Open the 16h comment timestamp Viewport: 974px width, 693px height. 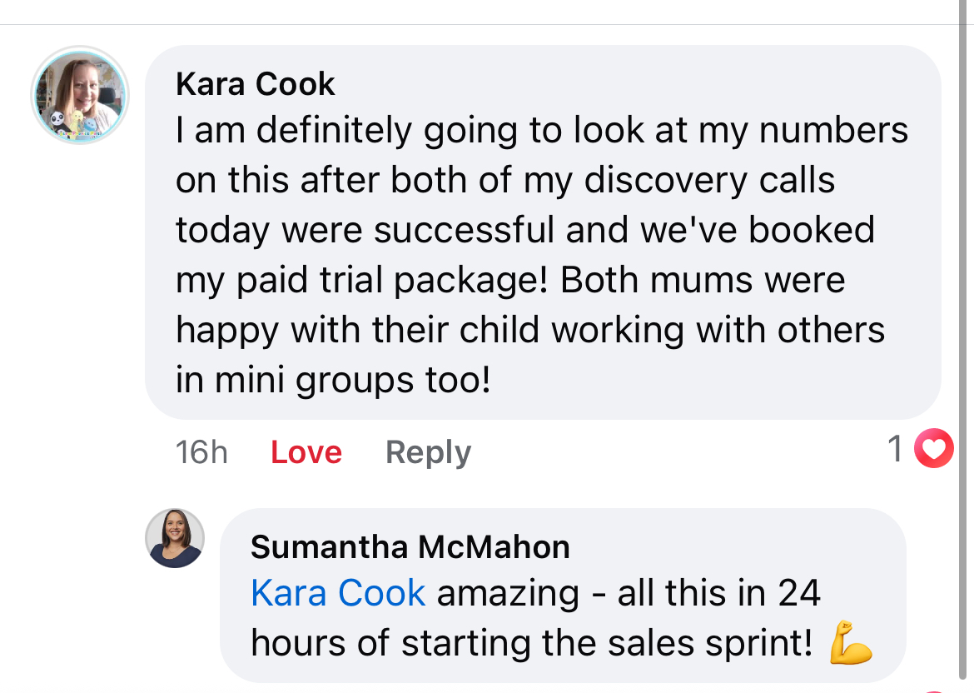201,452
